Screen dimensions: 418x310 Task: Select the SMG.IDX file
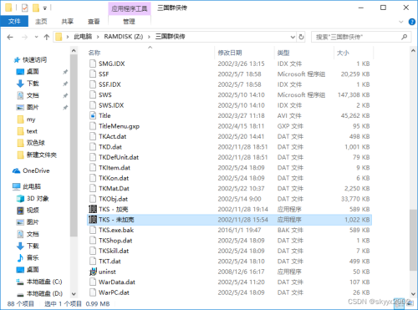[x=111, y=64]
